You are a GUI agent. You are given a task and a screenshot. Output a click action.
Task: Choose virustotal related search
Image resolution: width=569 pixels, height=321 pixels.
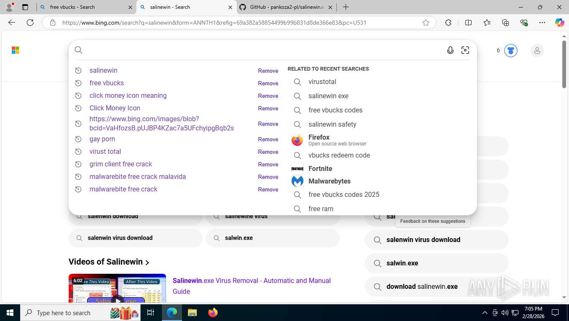pyautogui.click(x=322, y=82)
